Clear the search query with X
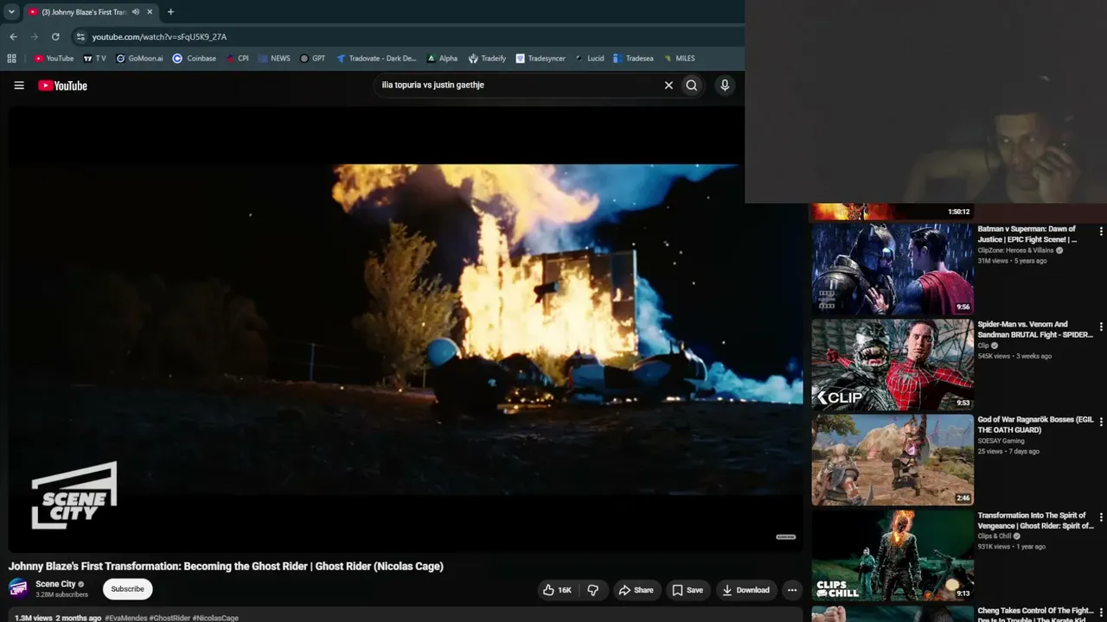 click(x=669, y=86)
